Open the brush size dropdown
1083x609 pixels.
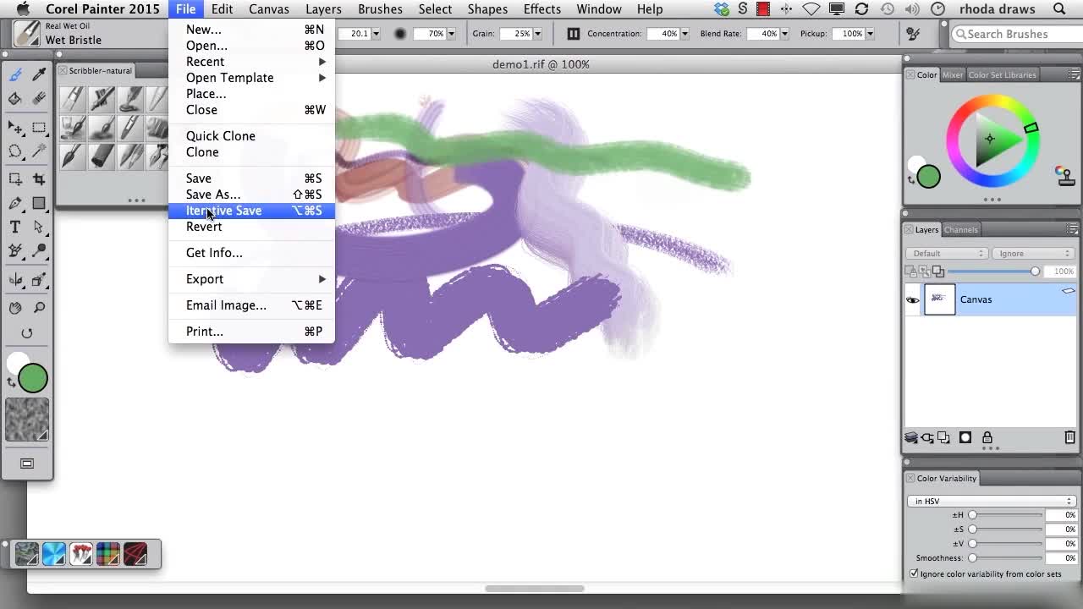pos(376,34)
